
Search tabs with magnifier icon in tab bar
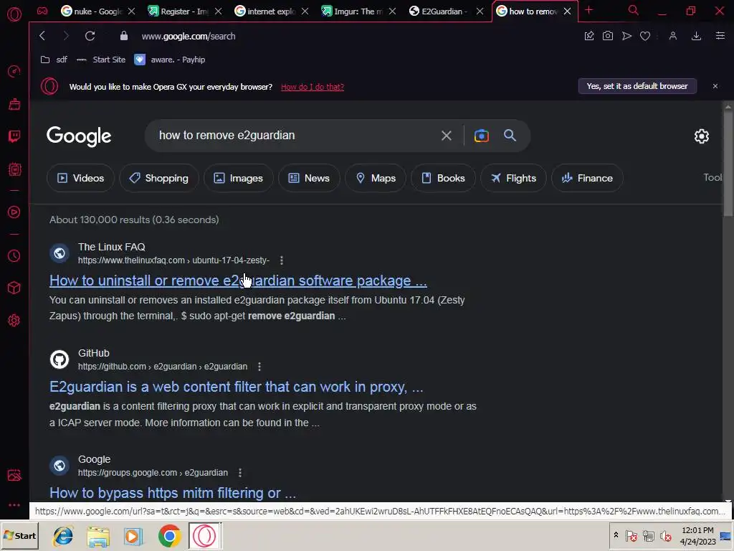coord(634,10)
